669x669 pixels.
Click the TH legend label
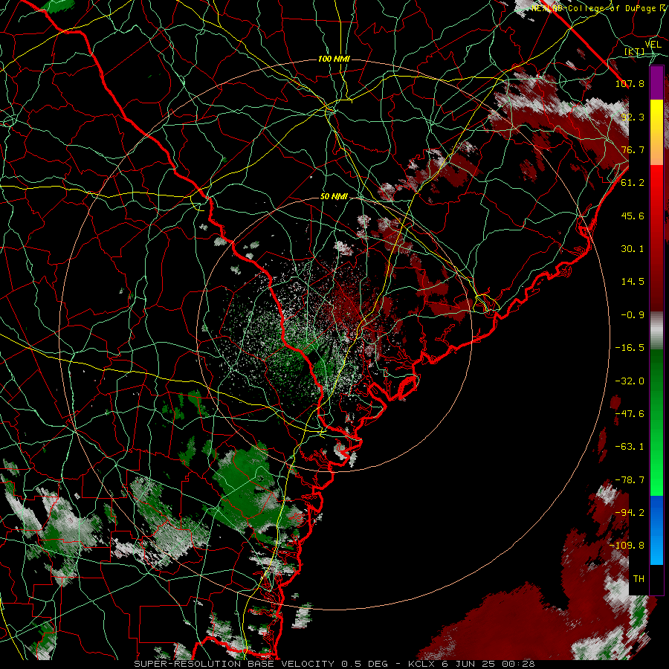coord(639,579)
